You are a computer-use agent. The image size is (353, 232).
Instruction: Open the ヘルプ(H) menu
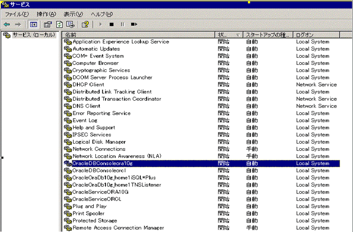tap(101, 14)
